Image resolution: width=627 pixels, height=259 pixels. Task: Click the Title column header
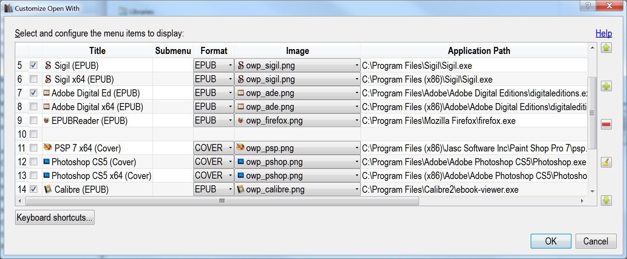(x=97, y=51)
